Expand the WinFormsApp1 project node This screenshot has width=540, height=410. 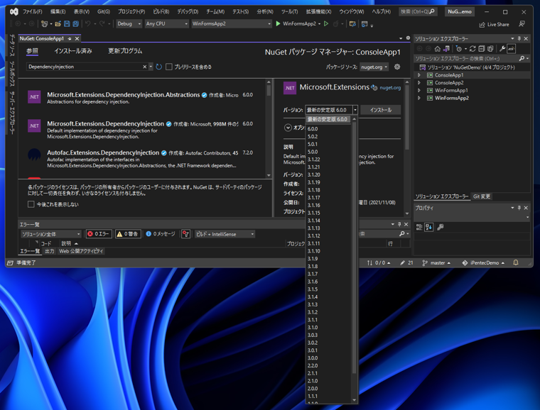(419, 90)
